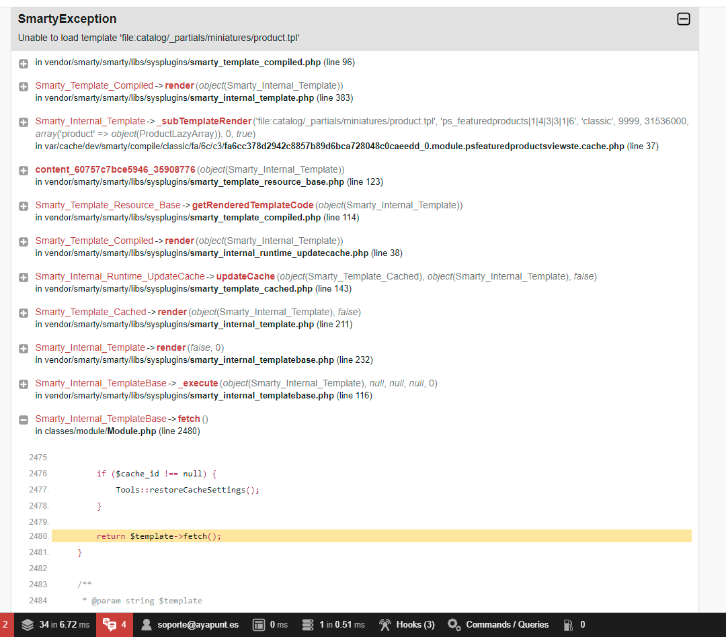Viewport: 726px width, 637px height.
Task: Expand the getRenderedTemplateCode trace entry
Action: [24, 206]
